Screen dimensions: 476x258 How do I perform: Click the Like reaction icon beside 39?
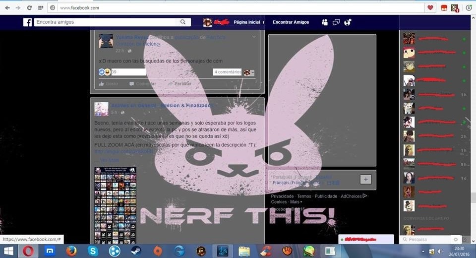[x=102, y=72]
